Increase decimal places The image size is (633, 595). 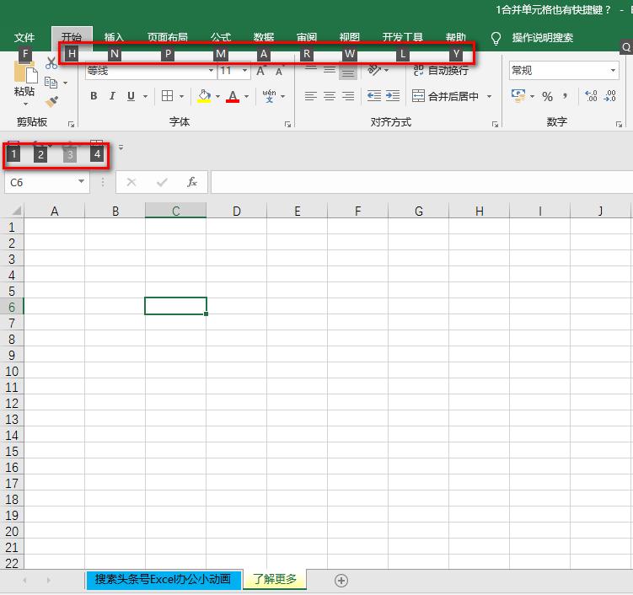591,96
